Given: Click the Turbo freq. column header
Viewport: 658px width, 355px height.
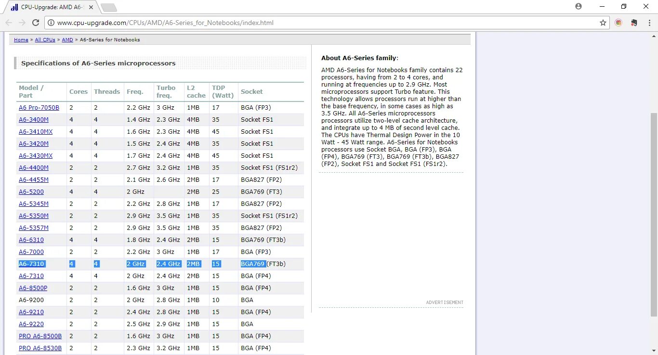Looking at the screenshot, I should tap(166, 91).
